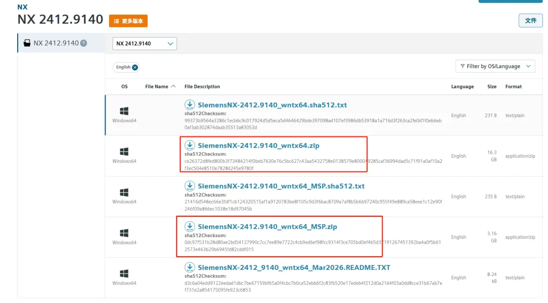This screenshot has width=548, height=303.
Task: Click Windows logo in the MSP.zip row
Action: 124,233
